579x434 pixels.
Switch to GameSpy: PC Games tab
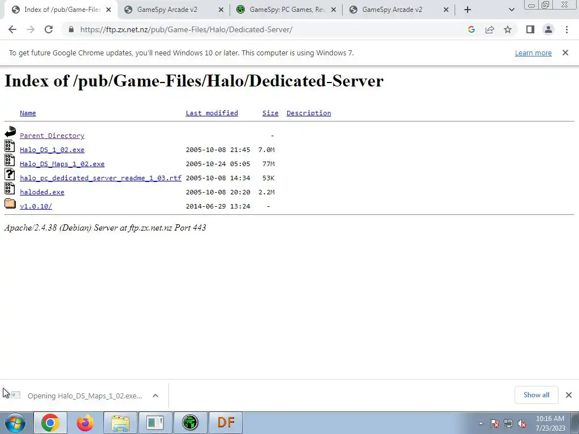(287, 10)
